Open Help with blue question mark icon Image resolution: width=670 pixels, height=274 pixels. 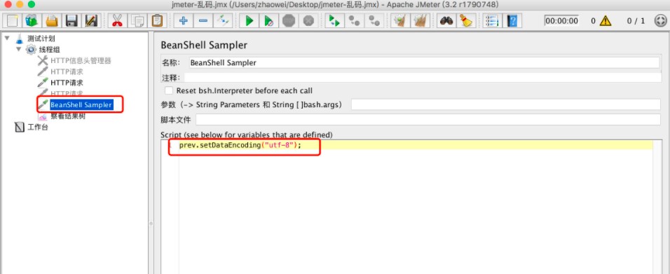[x=512, y=20]
